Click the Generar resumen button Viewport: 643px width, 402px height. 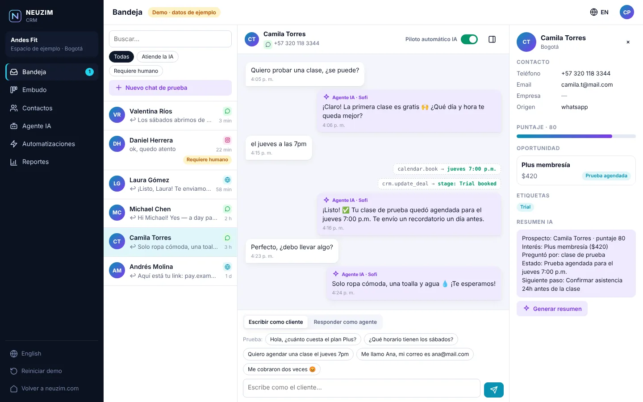[552, 309]
